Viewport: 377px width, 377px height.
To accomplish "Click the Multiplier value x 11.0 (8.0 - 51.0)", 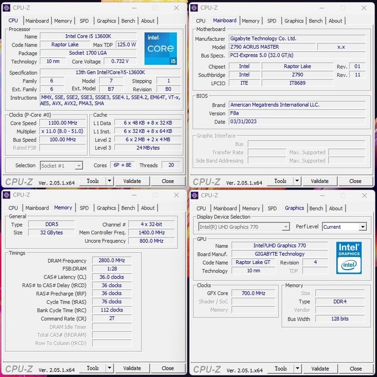I will pyautogui.click(x=63, y=131).
